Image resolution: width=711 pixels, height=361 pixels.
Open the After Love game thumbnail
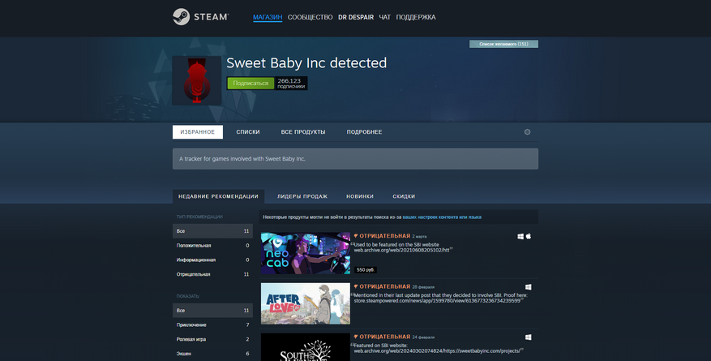[x=306, y=303]
